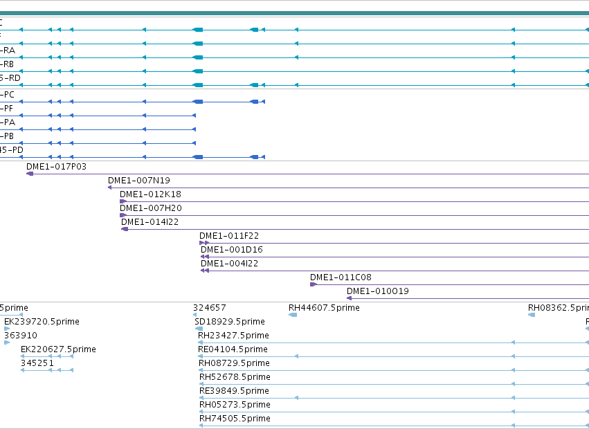Image resolution: width=589 pixels, height=429 pixels.
Task: Click the DME1-017P03 clone label
Action: [56, 167]
